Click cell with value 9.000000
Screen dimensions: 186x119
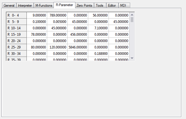pos(37,15)
